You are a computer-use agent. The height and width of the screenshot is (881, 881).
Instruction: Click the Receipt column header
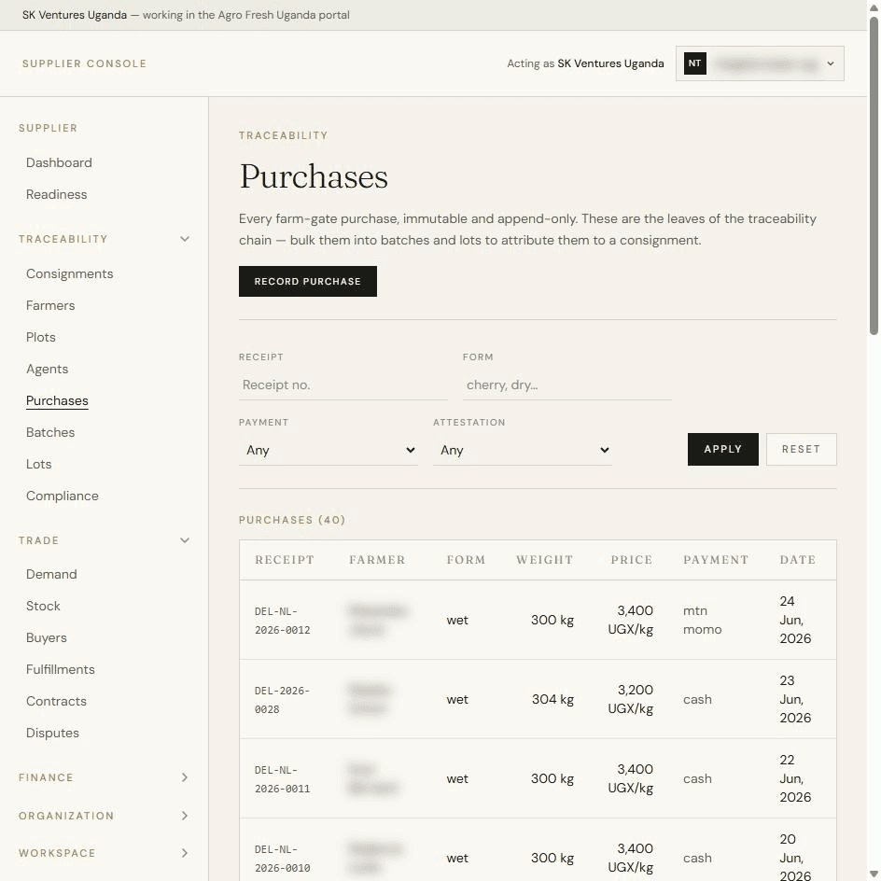pos(285,560)
